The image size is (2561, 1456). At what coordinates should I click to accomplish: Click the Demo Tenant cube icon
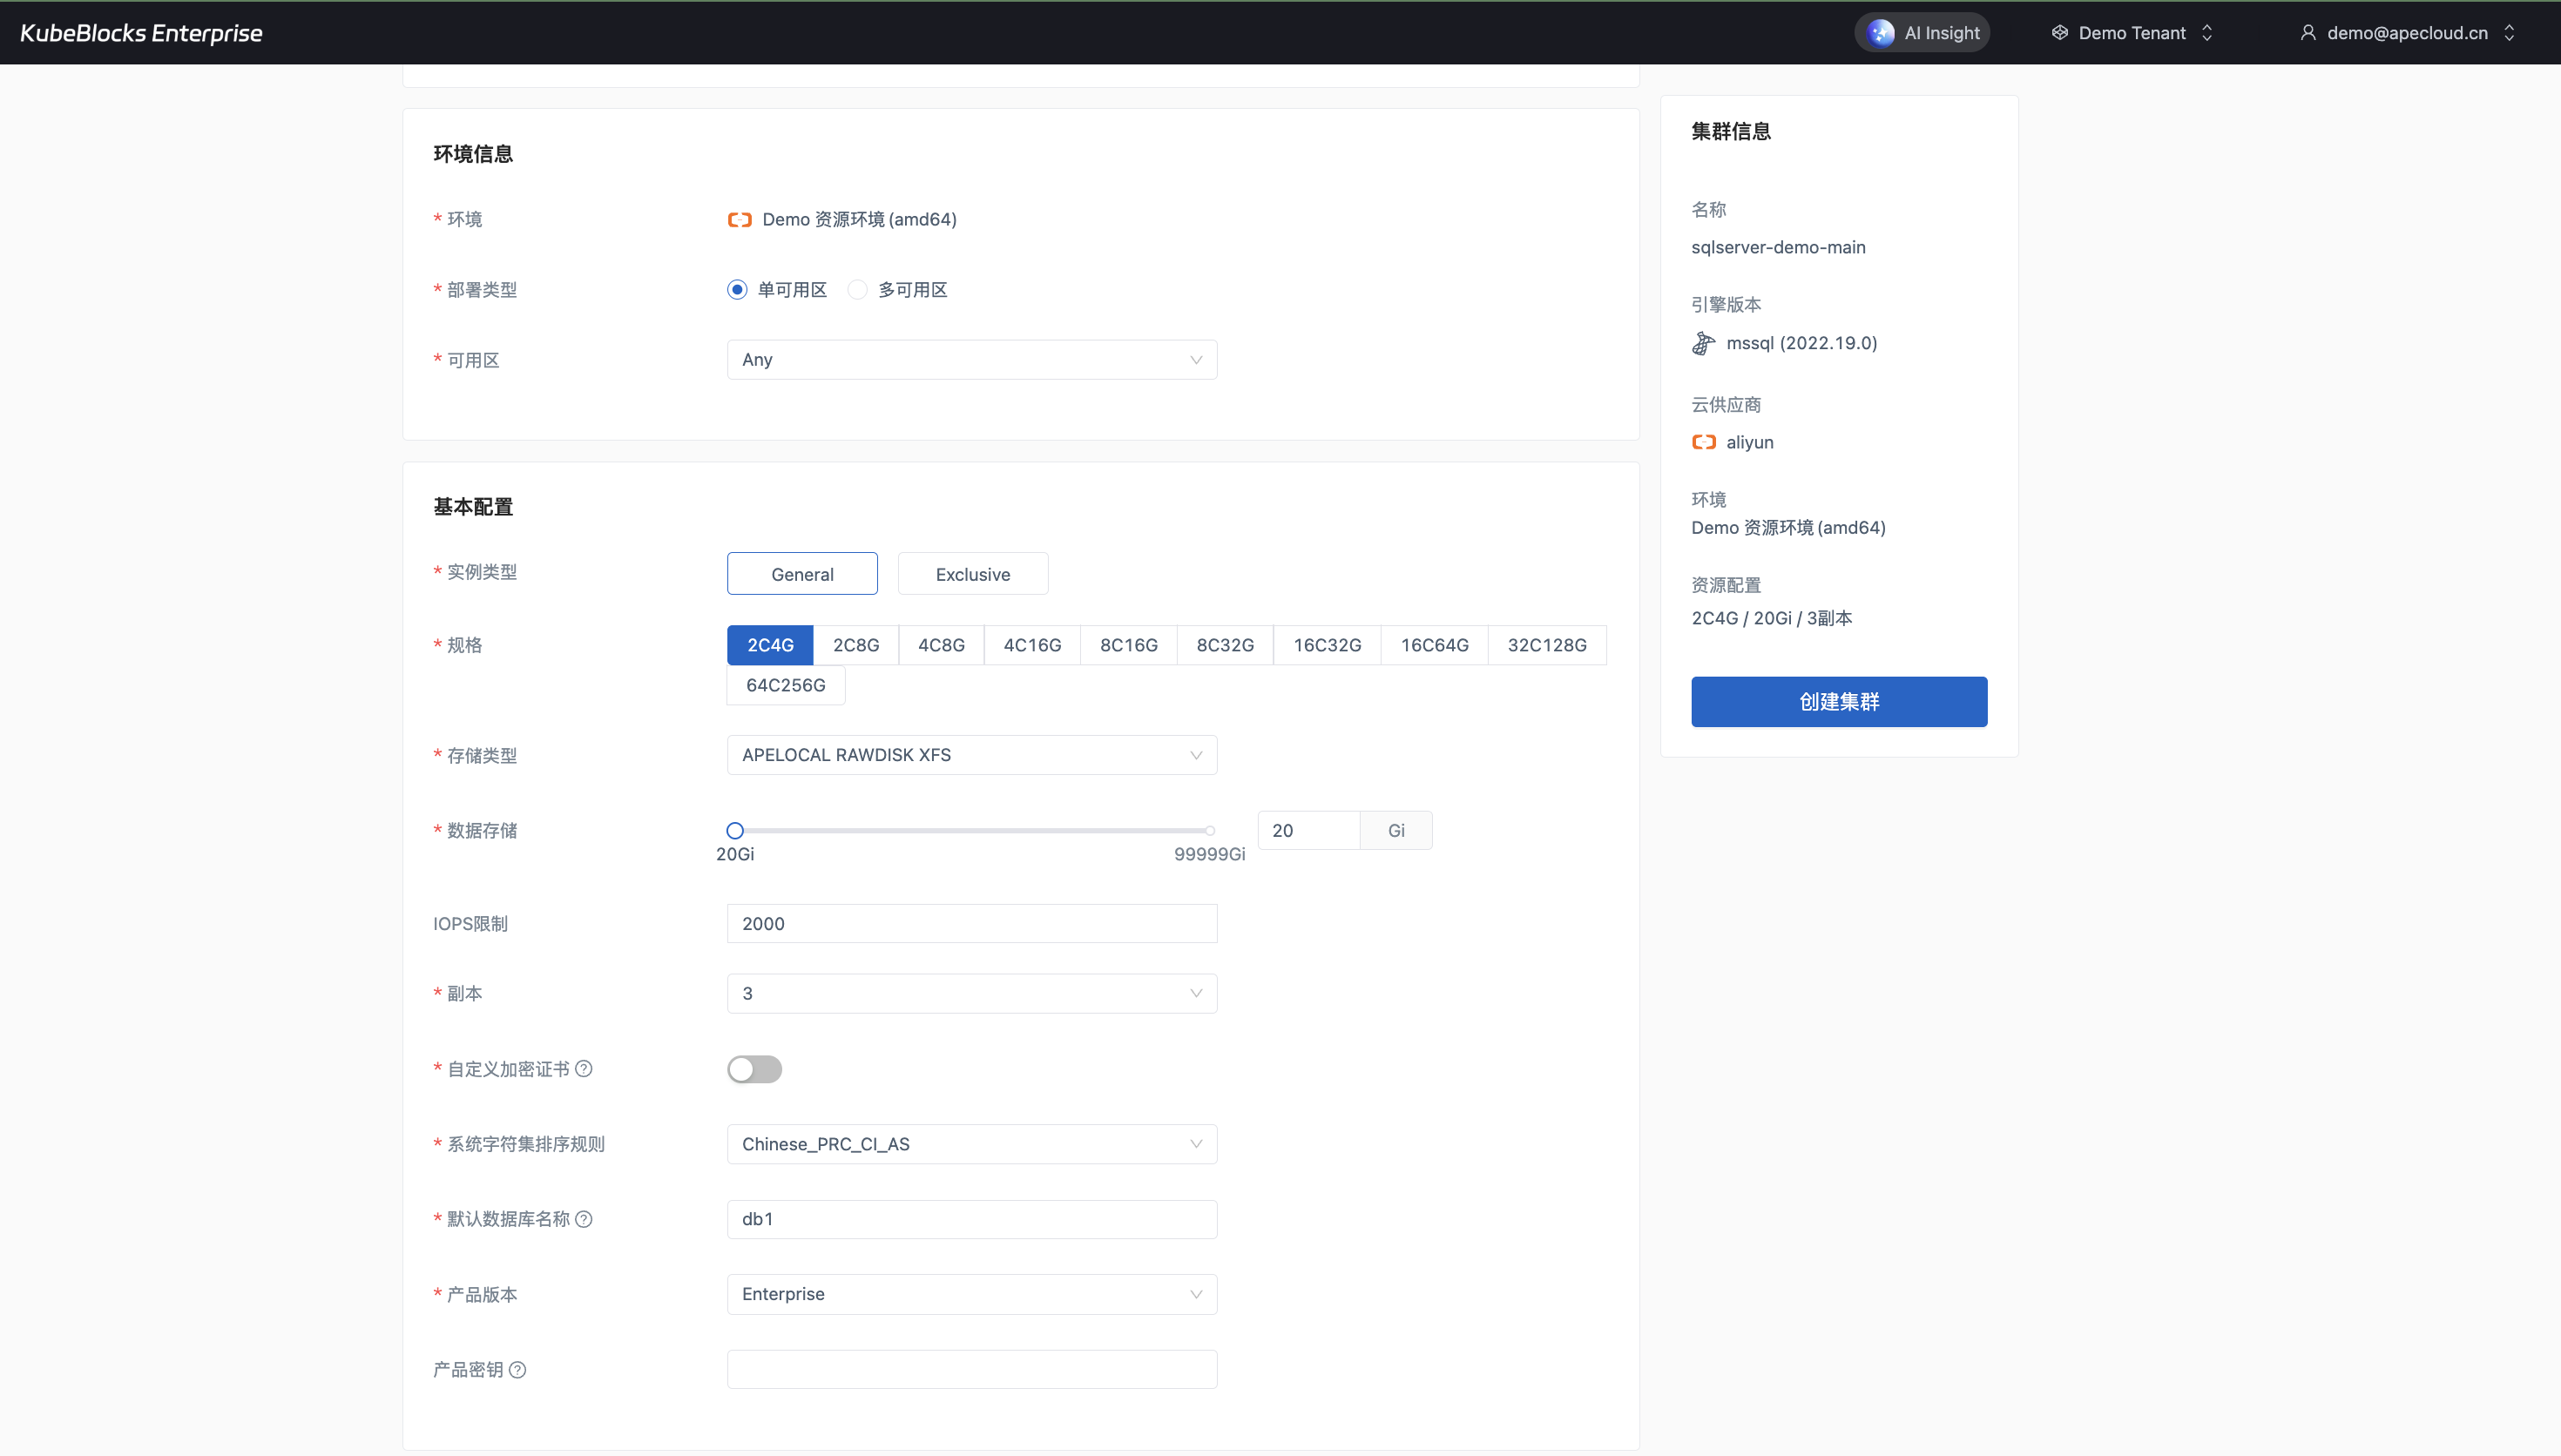coord(2059,33)
